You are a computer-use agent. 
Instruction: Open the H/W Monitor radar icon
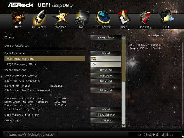click(x=103, y=17)
